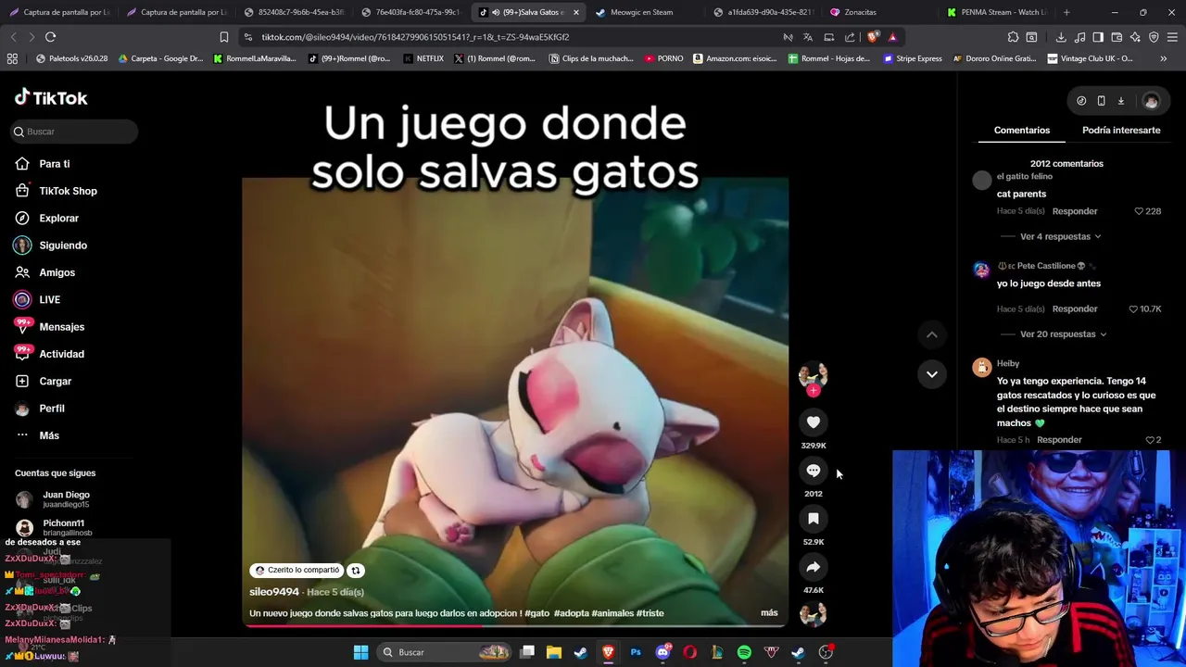This screenshot has height=667, width=1186.
Task: Switch to the PENMA Stream browser tab
Action: click(996, 12)
